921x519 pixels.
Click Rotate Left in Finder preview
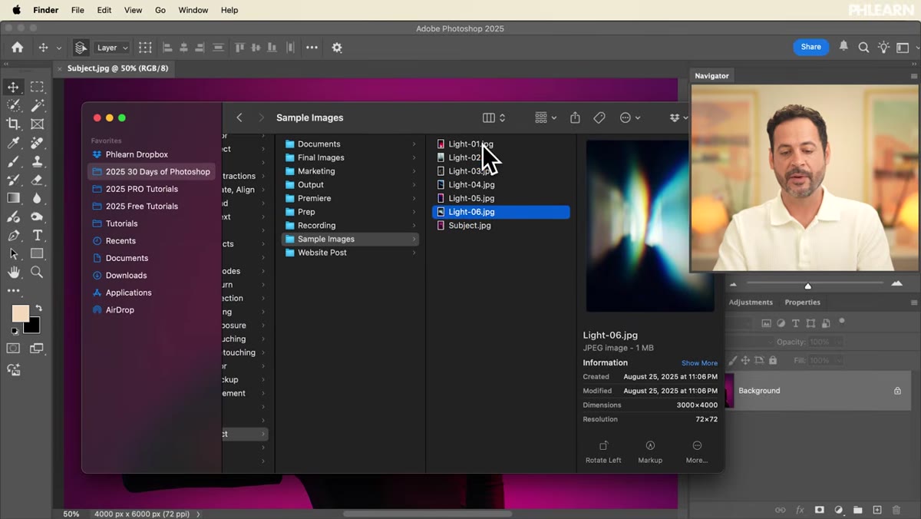(603, 452)
